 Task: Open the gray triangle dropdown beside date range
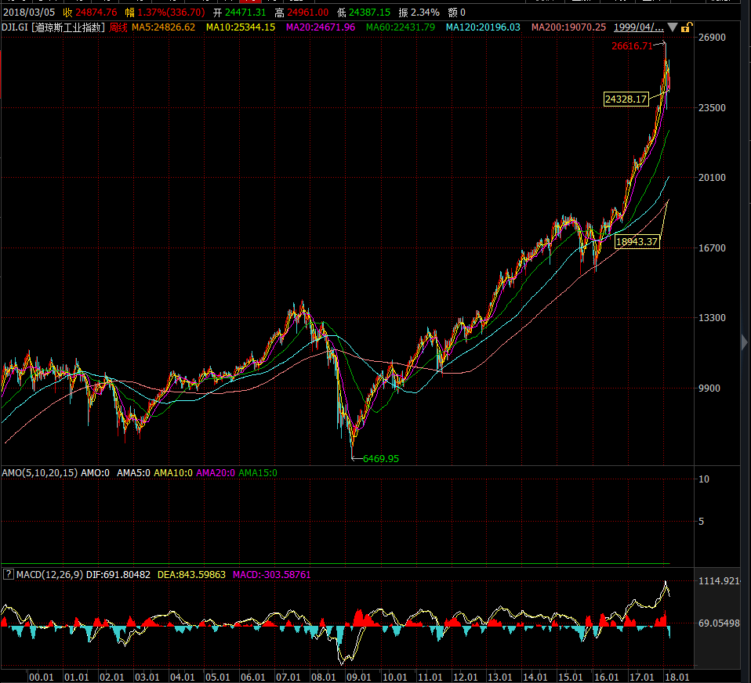(672, 27)
